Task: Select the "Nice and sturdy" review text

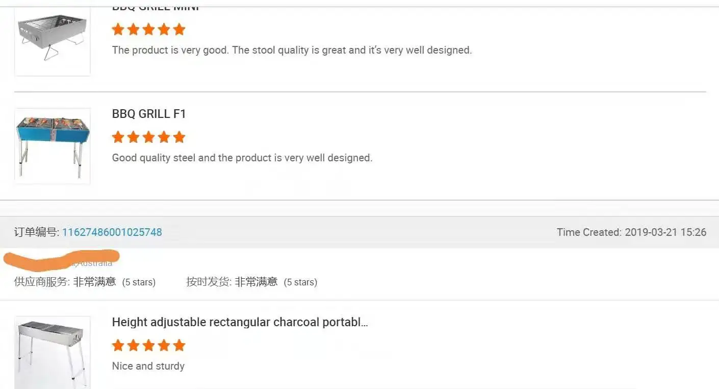Action: 148,366
